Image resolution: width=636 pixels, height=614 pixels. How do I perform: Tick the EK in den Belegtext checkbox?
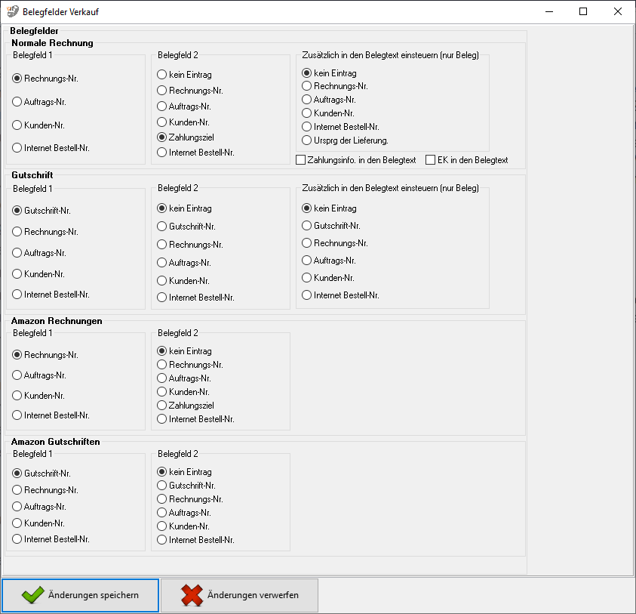click(431, 160)
